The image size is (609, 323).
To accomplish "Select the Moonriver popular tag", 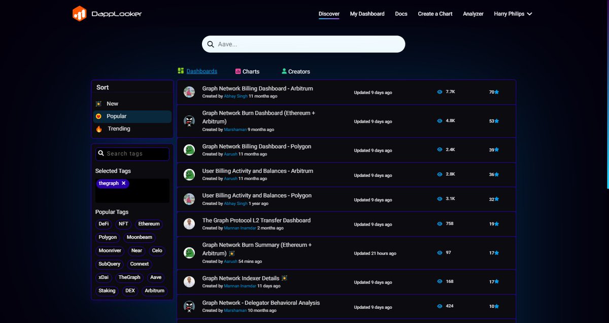I will pyautogui.click(x=110, y=250).
